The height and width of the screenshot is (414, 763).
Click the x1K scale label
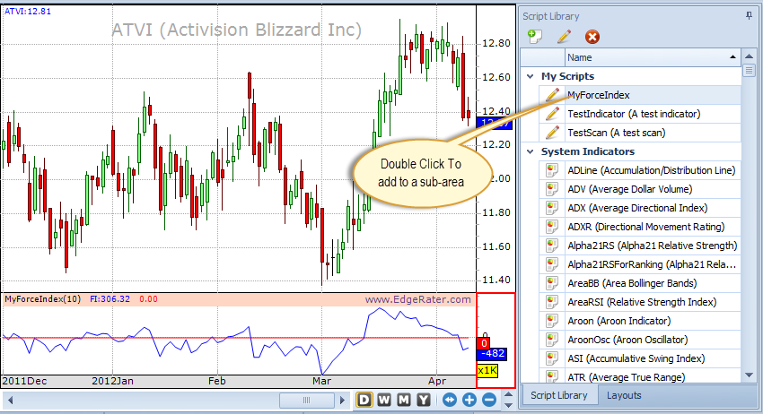click(x=487, y=371)
